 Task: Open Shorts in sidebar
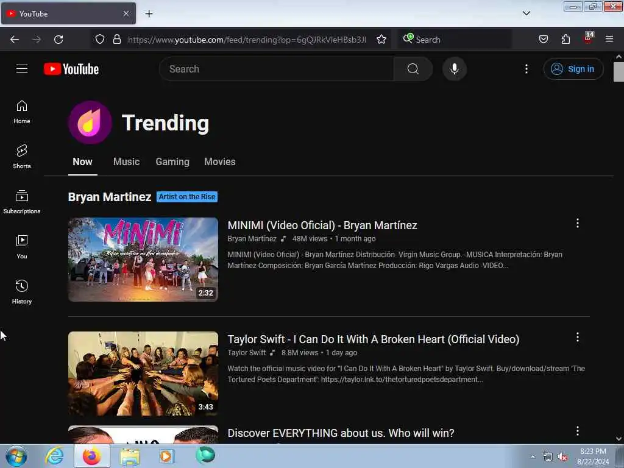click(22, 157)
